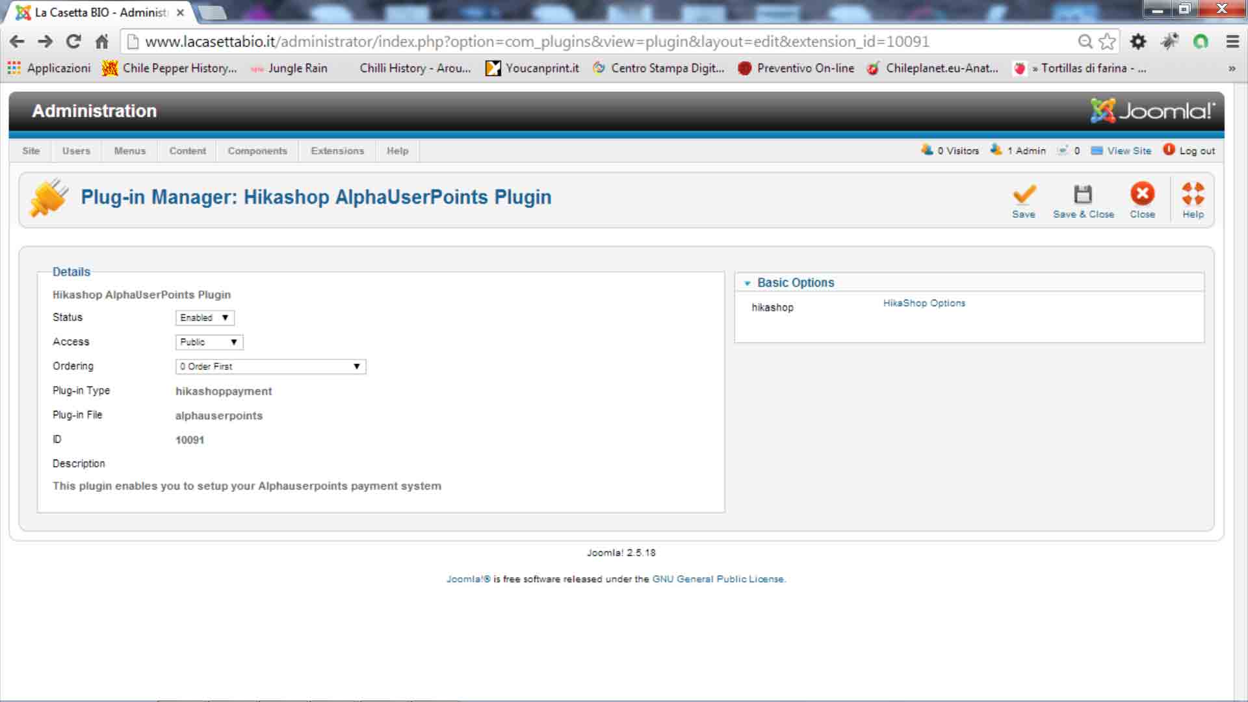This screenshot has height=702, width=1248.
Task: Open the Access dropdown set to Public
Action: pos(209,342)
